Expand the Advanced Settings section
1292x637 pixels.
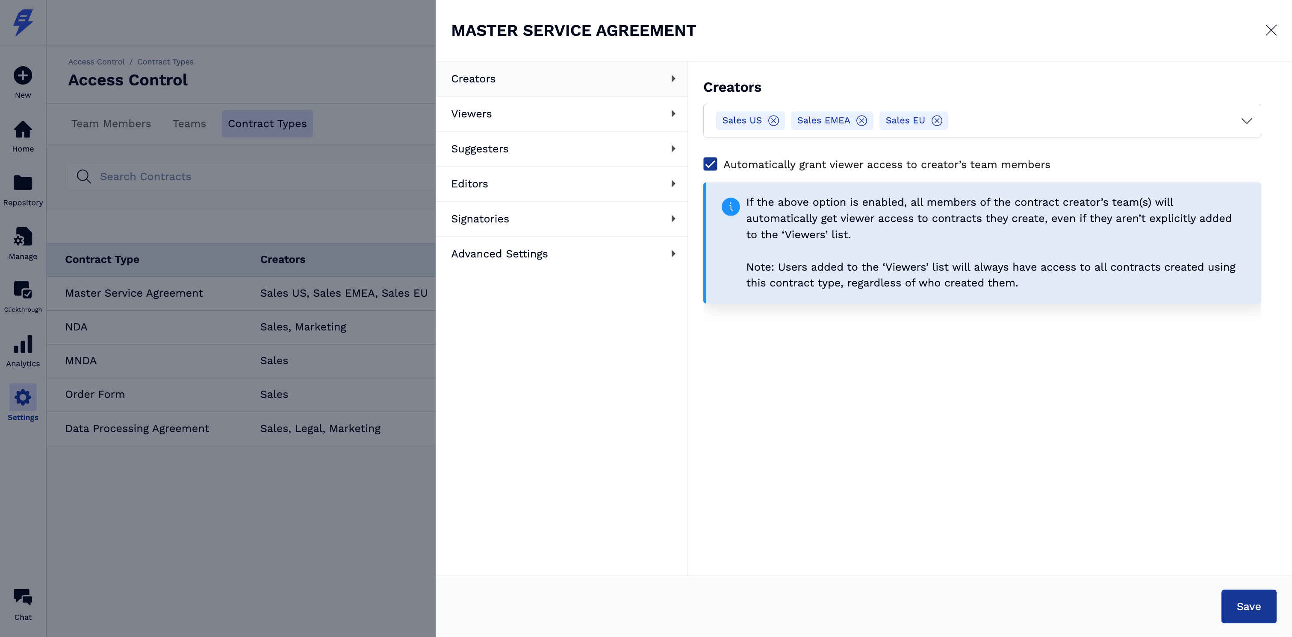click(562, 254)
